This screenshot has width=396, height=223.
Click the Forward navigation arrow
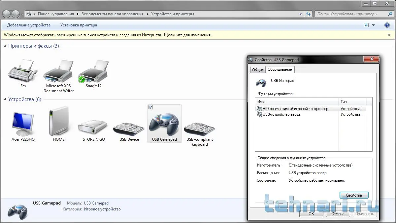(16, 14)
